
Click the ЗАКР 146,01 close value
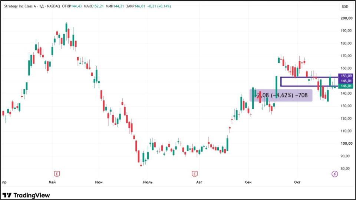(x=135, y=6)
